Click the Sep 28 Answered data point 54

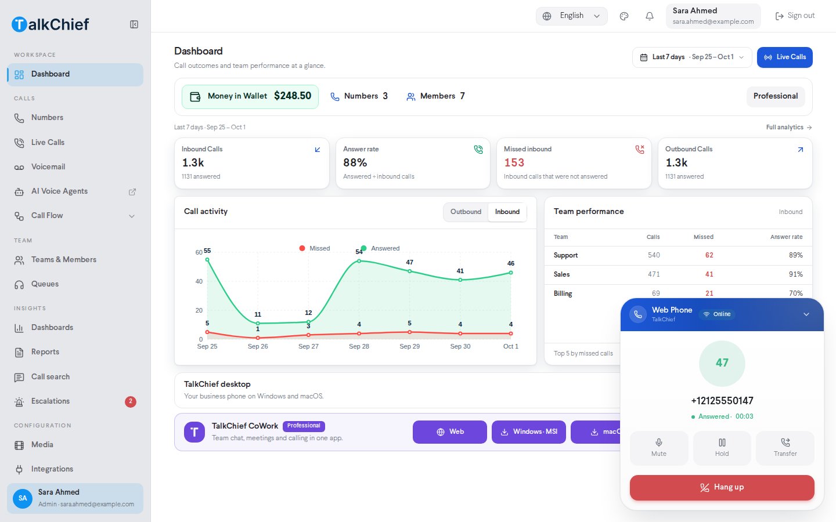tap(359, 261)
